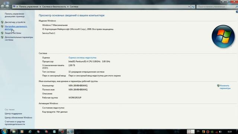This screenshot has width=238, height=134.
Task: Go to Панель управления - домашняя страница
Action: [x=15, y=15]
